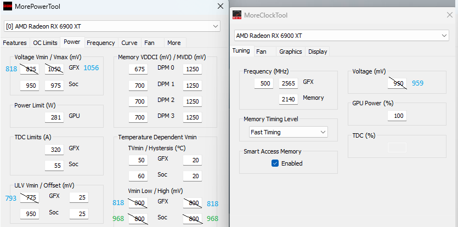
Task: Switch to Features tab in MorePowerTool
Action: (15, 43)
